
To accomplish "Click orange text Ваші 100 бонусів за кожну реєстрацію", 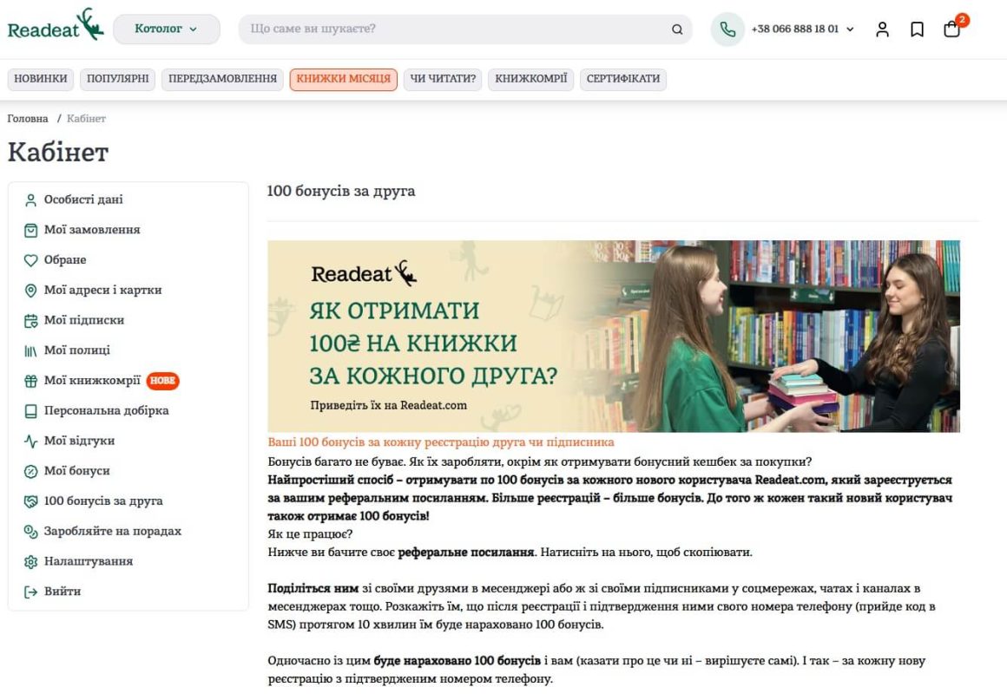I will point(441,442).
